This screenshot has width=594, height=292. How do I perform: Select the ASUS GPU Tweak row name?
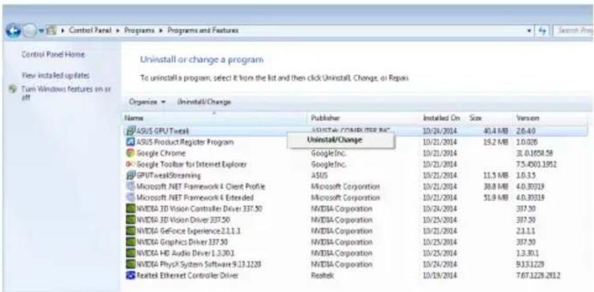(162, 131)
